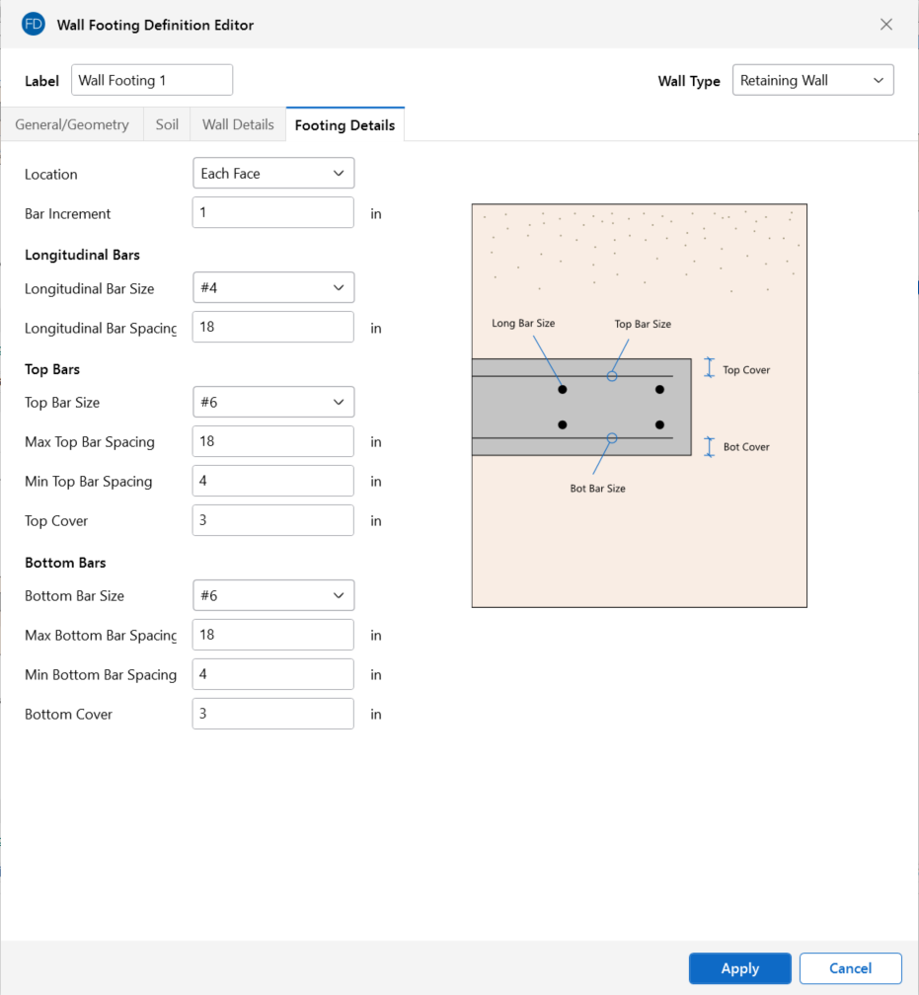The width and height of the screenshot is (919, 995).
Task: Click the Cancel button
Action: pyautogui.click(x=850, y=968)
